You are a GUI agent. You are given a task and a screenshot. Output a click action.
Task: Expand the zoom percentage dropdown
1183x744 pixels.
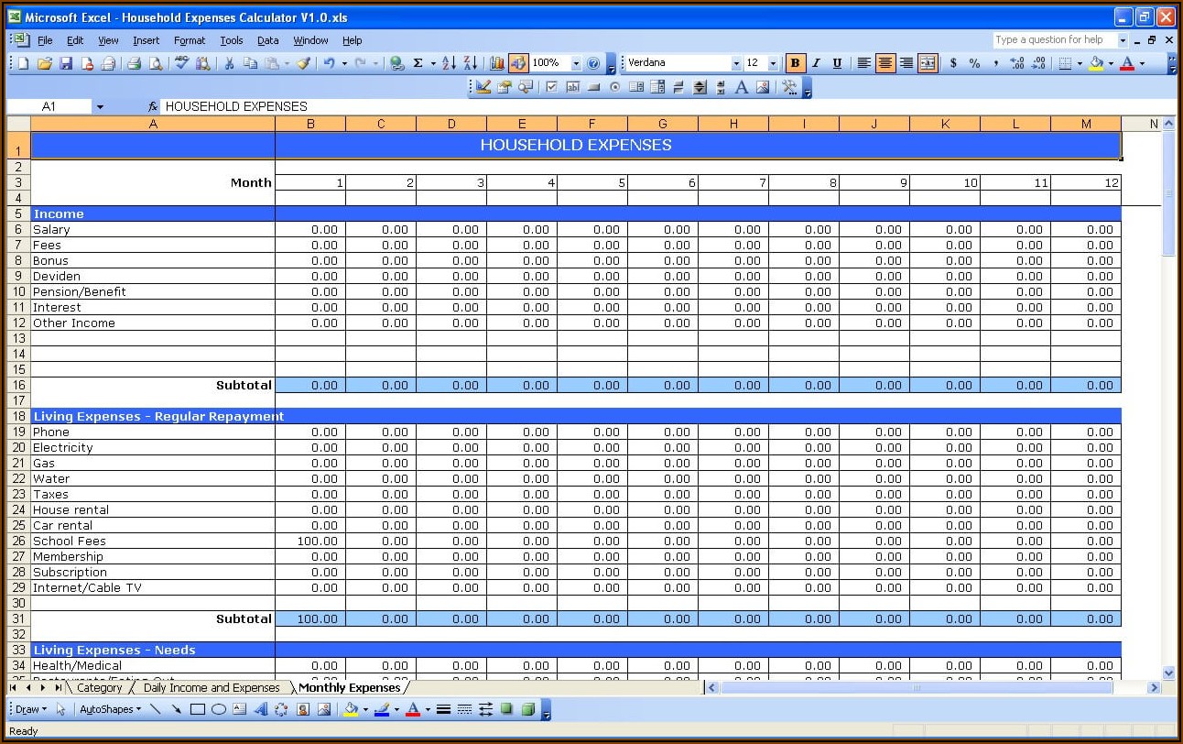point(576,63)
